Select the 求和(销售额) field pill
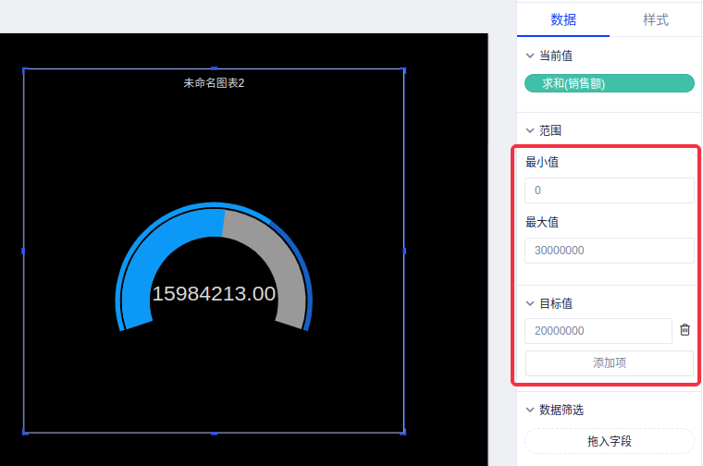703x466 pixels. coord(609,84)
